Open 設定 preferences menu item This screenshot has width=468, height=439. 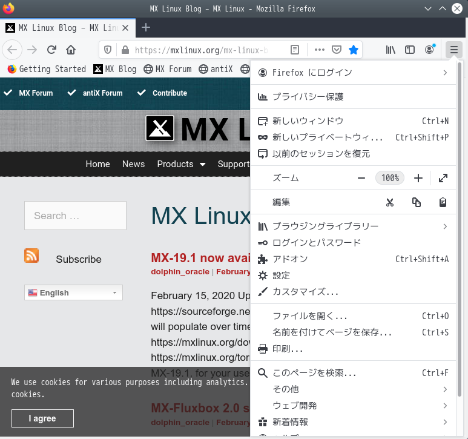click(353, 276)
